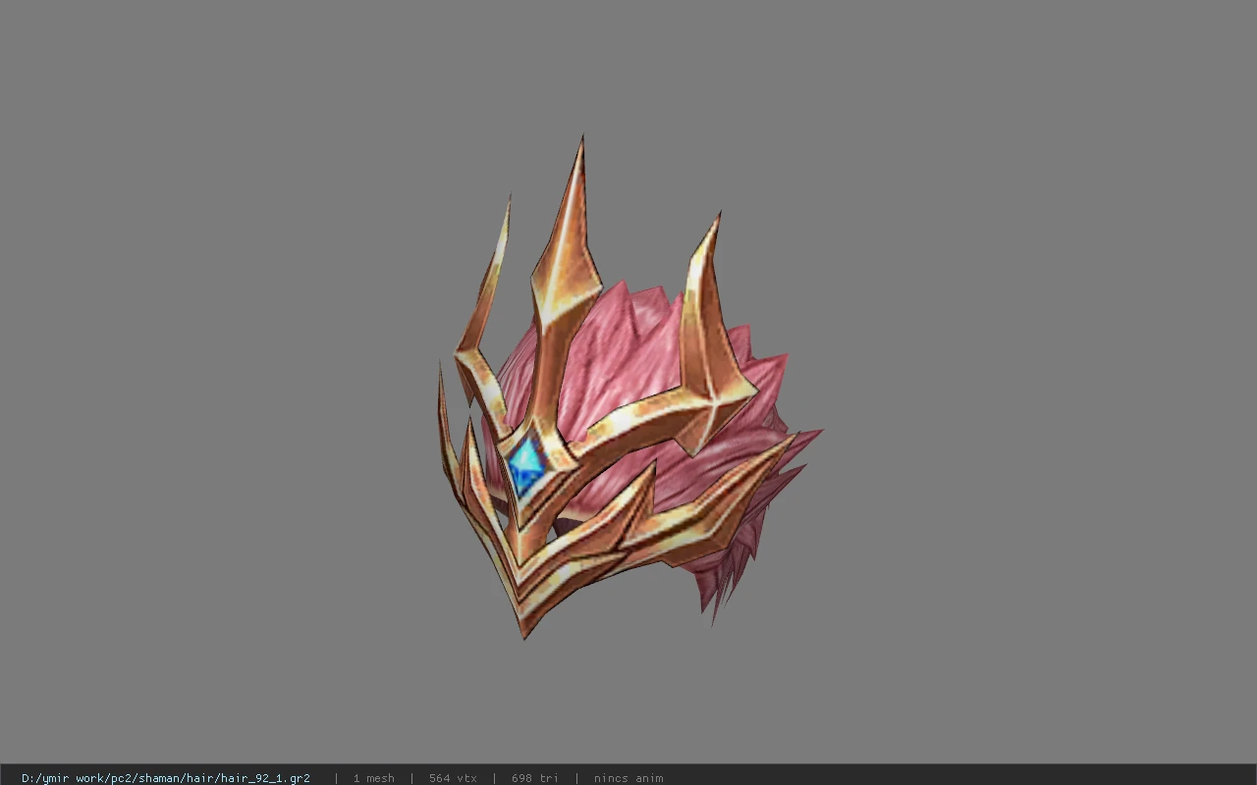Click the file path hair_92_1.gr2 in status bar
1257x785 pixels.
166,778
